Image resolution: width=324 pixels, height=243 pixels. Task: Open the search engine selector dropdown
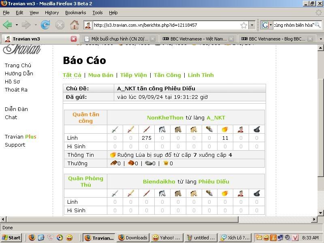271,25
